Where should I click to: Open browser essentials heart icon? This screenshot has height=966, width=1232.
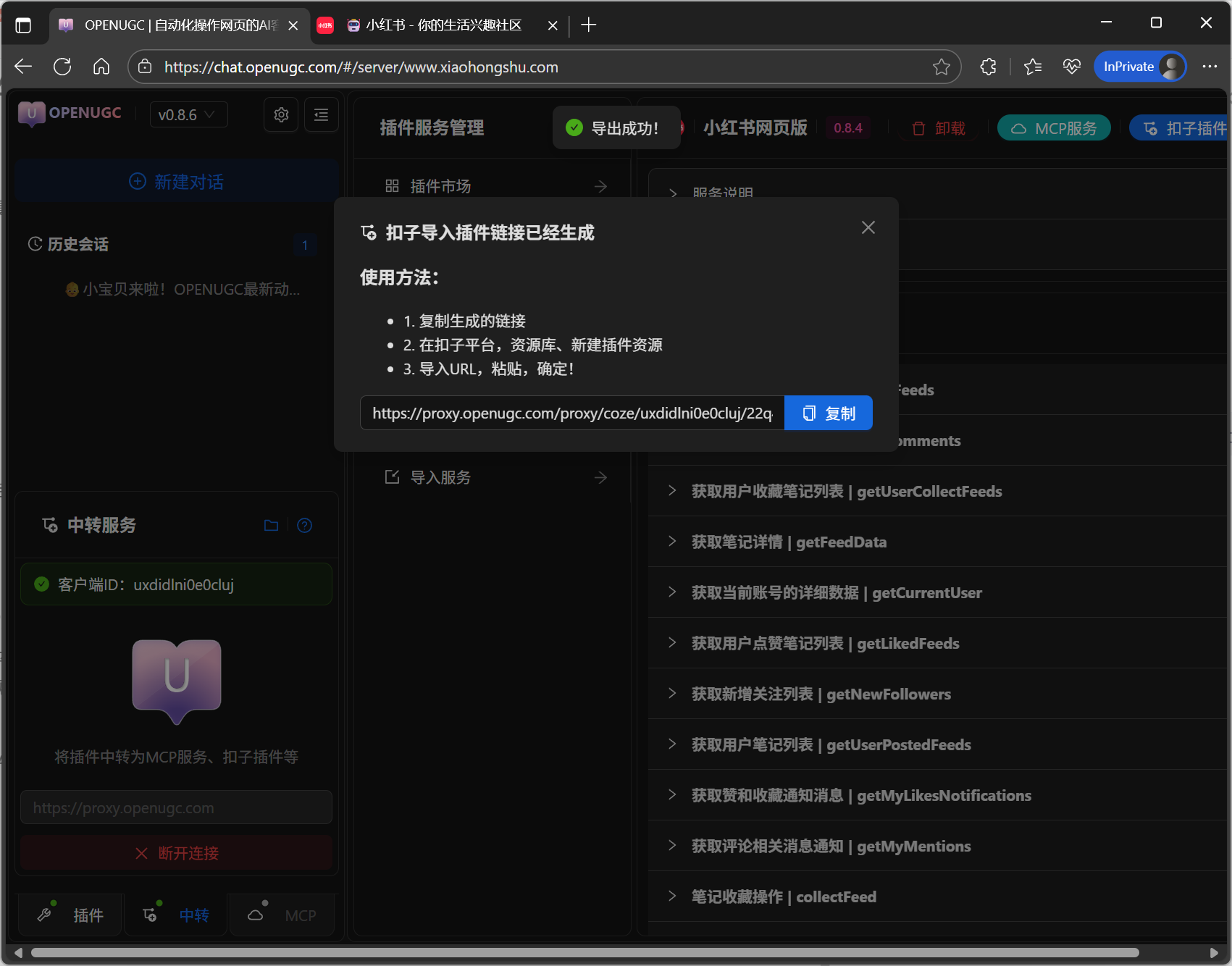point(1072,67)
